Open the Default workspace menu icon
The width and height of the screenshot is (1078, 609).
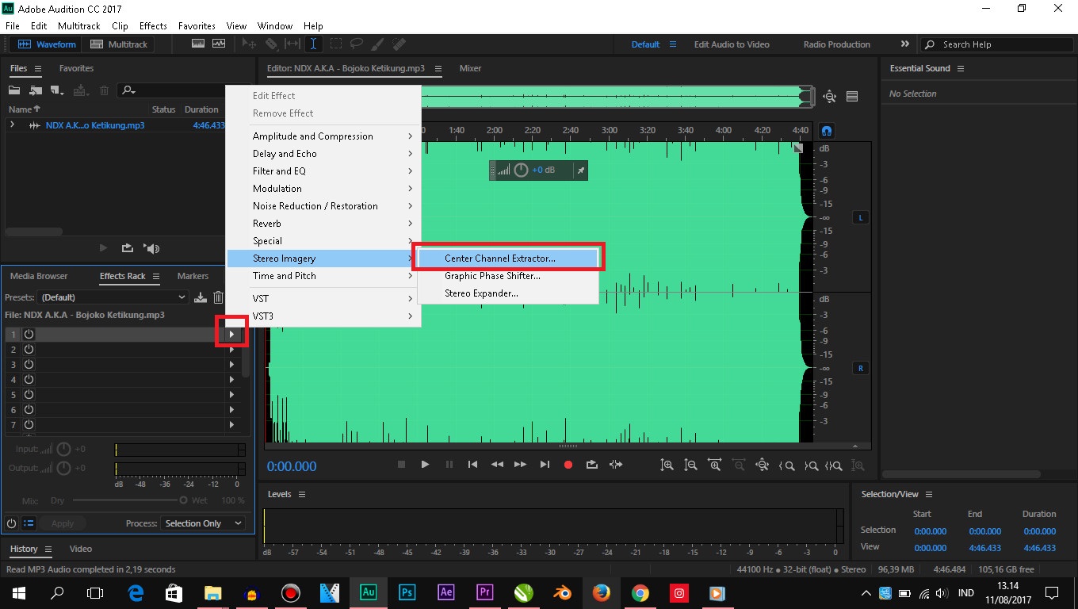click(x=673, y=44)
